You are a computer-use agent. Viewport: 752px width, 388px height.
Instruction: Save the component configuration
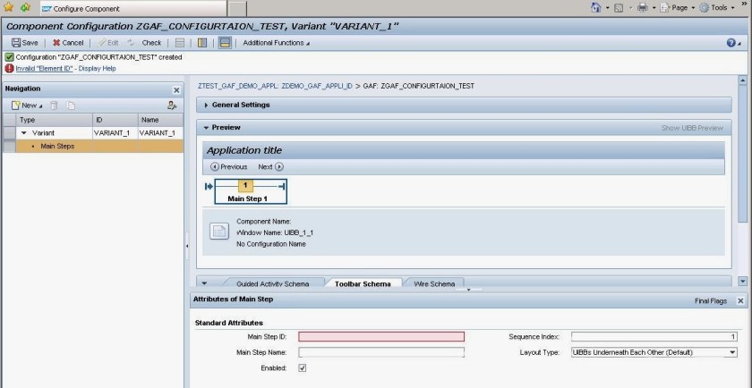[25, 43]
